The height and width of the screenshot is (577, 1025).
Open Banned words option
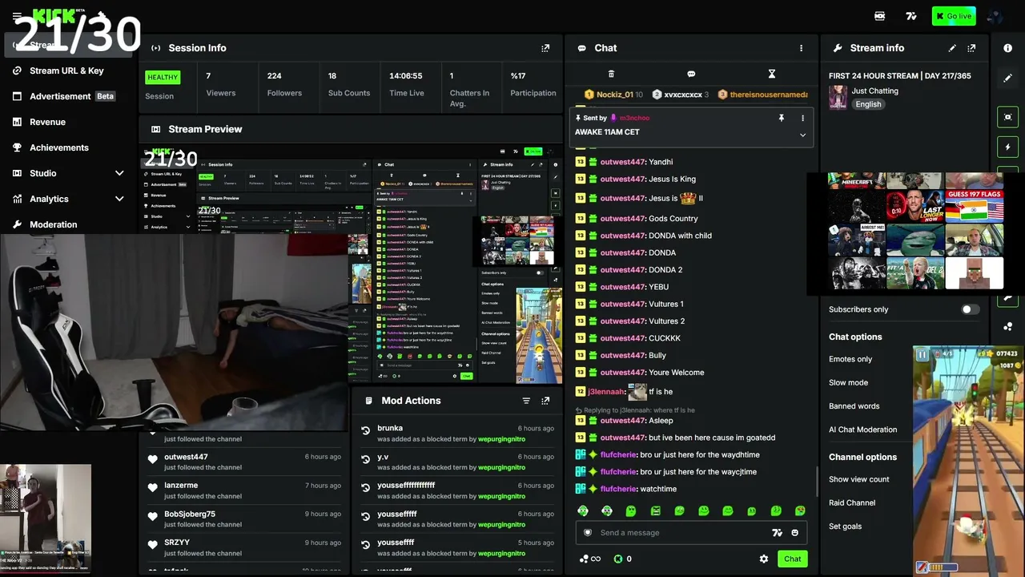pos(854,406)
